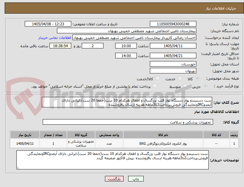Click the نام کالا column header
This screenshot has width=244, height=187.
click(x=163, y=135)
